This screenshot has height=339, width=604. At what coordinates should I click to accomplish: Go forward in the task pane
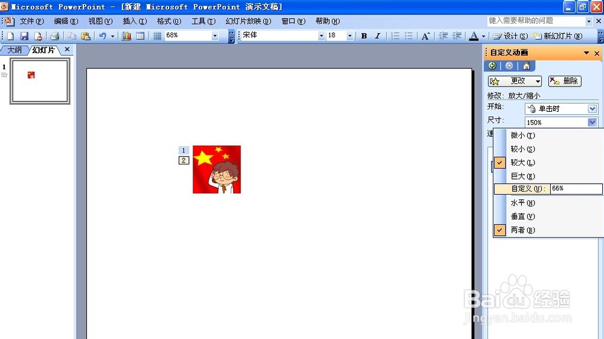[509, 66]
